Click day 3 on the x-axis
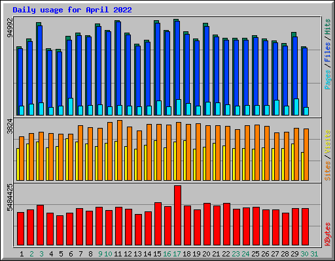 (41, 254)
